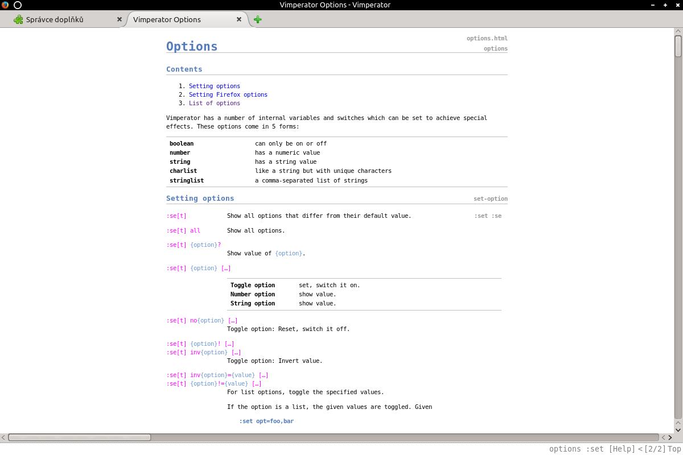The image size is (683, 455).
Task: Click the :set opt=foo,bar example
Action: (x=266, y=421)
